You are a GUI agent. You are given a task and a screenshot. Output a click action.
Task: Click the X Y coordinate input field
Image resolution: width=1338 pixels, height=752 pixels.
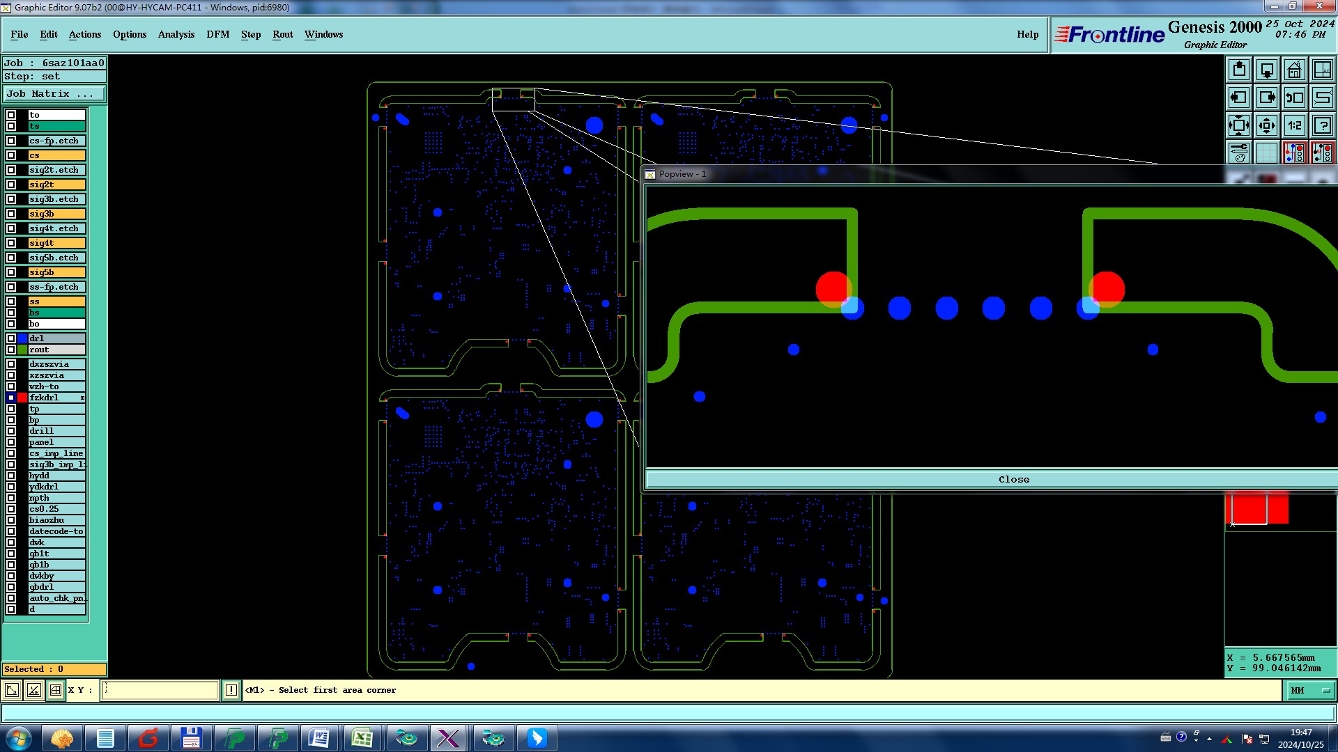[x=160, y=690]
